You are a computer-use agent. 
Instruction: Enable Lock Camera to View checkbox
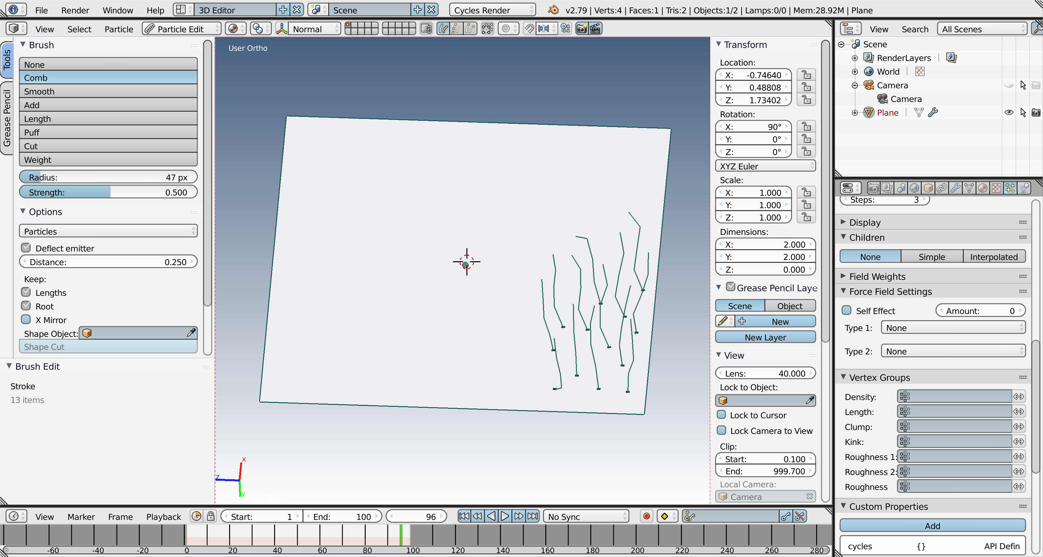pyautogui.click(x=722, y=430)
